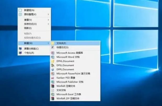Viewport: 162px width, 106px height.
Task: Click the Microsoft Publisher document icon
Action: click(x=53, y=82)
